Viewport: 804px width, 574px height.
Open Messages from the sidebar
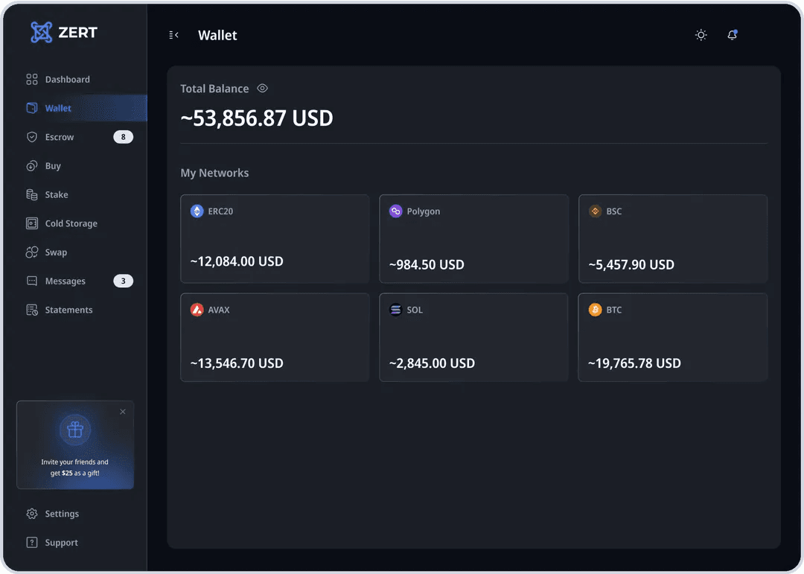[65, 281]
